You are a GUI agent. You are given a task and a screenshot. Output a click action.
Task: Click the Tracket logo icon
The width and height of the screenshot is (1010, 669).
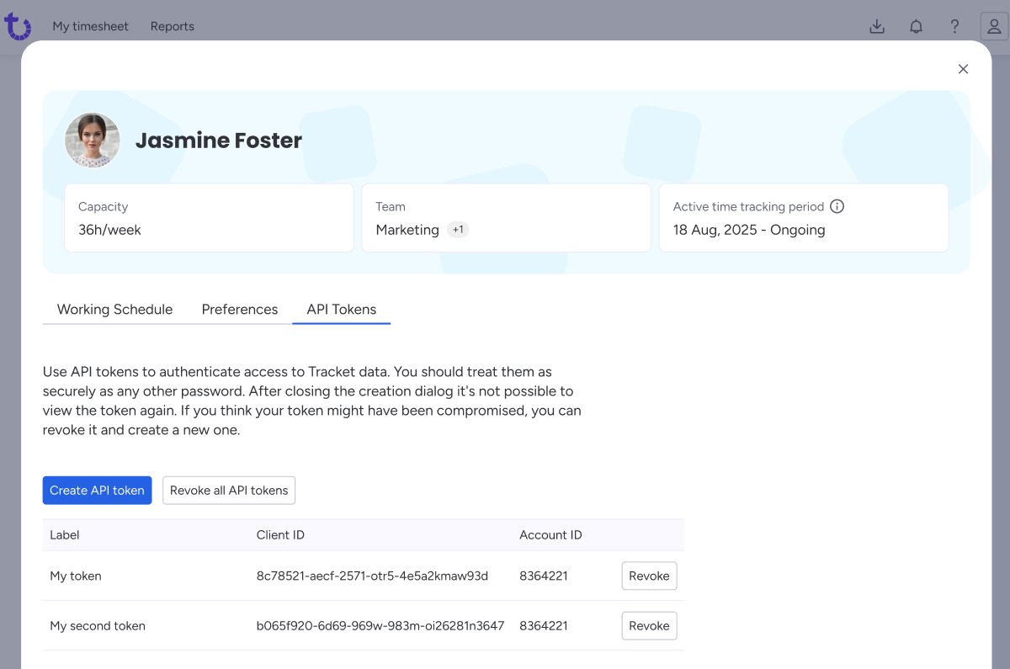tap(18, 26)
